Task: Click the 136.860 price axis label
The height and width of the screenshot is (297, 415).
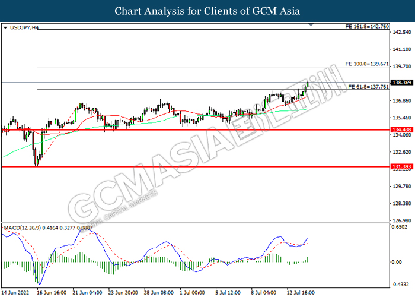Action: tap(402, 100)
